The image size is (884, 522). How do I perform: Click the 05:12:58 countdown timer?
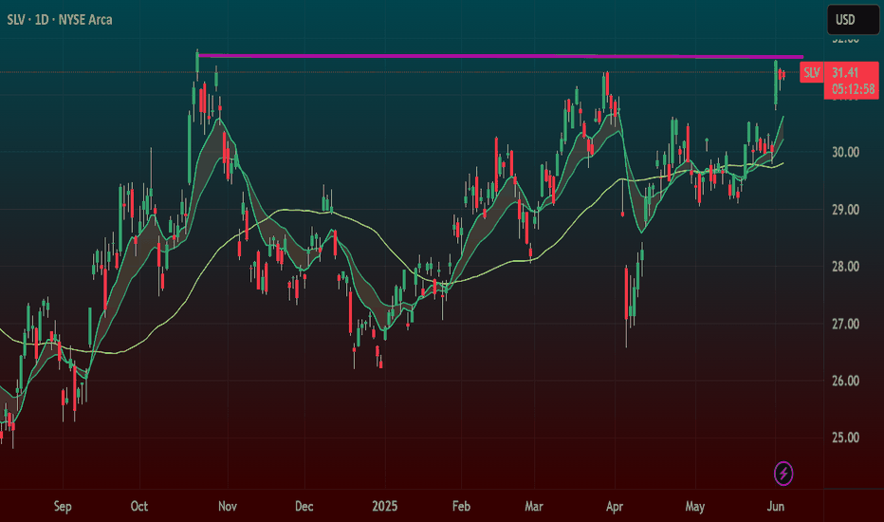(853, 89)
